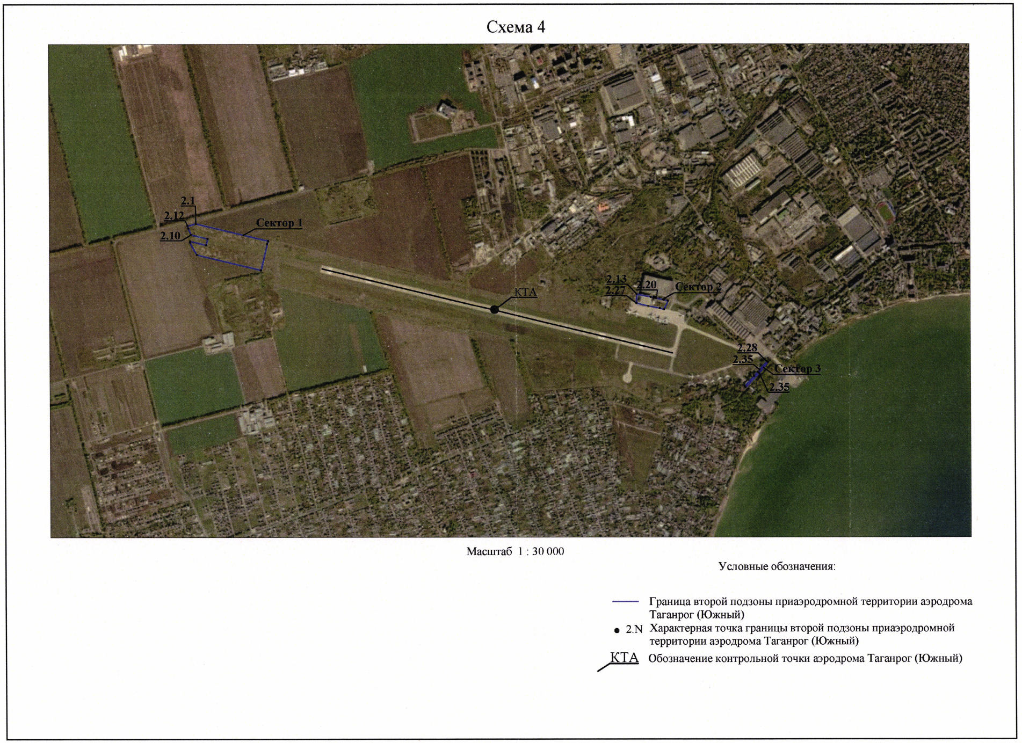Click the point label 2.13
This screenshot has width=1022, height=743.
[x=616, y=279]
